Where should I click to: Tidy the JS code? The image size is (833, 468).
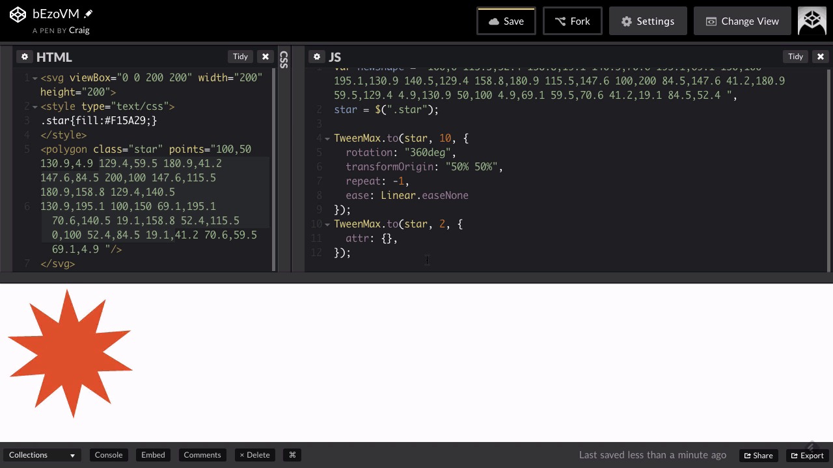[795, 57]
